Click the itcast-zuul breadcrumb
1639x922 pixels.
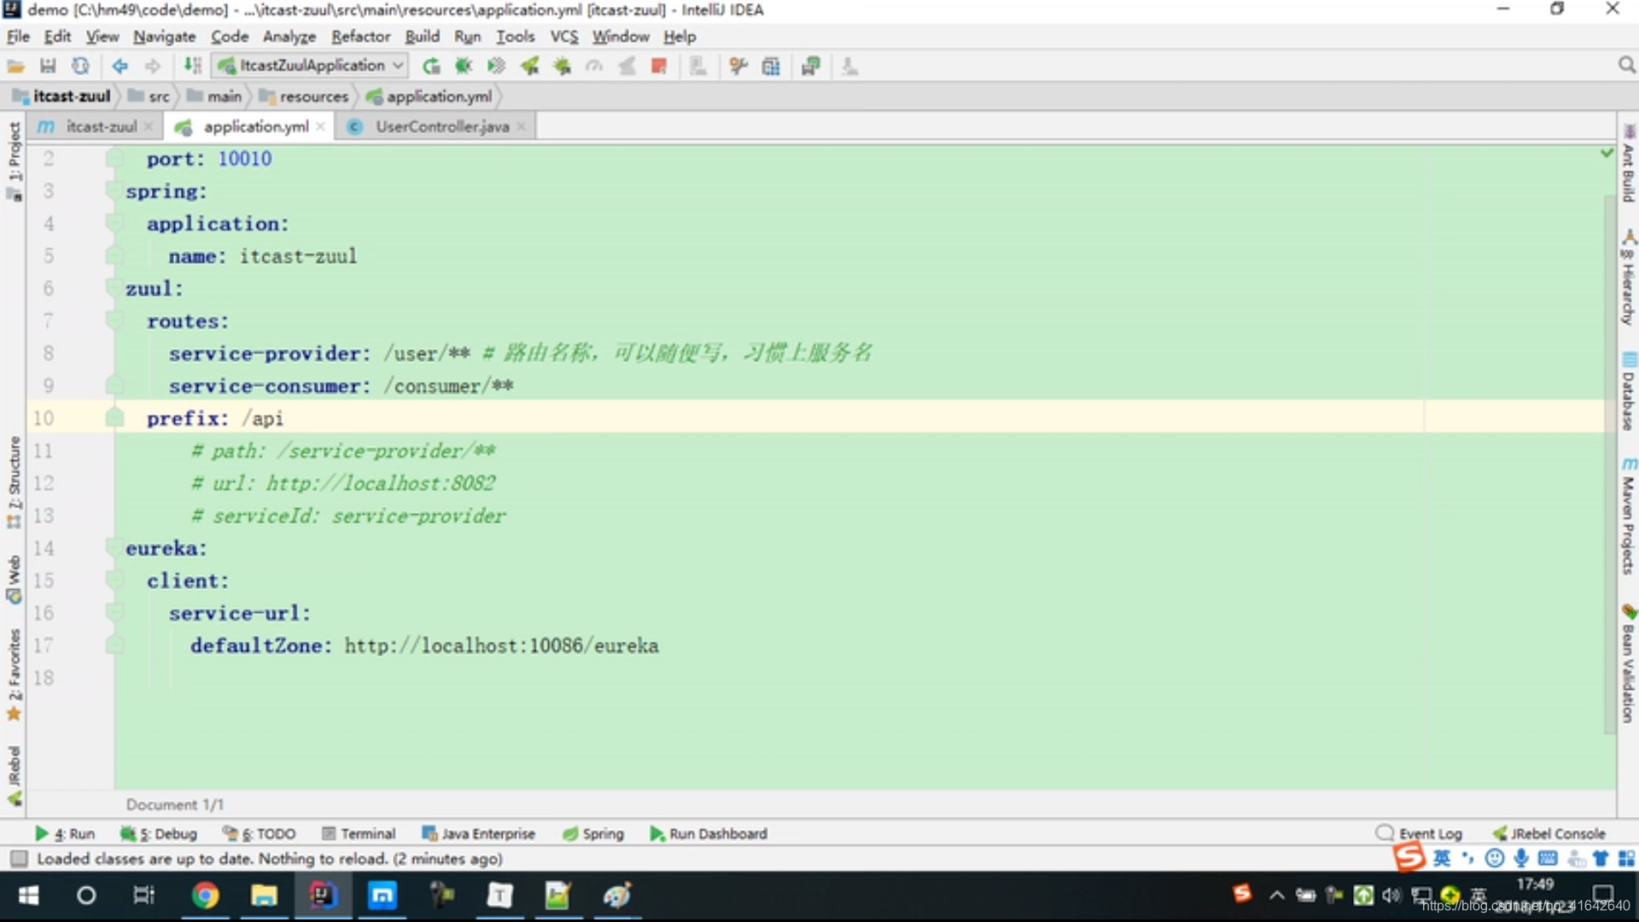63,96
